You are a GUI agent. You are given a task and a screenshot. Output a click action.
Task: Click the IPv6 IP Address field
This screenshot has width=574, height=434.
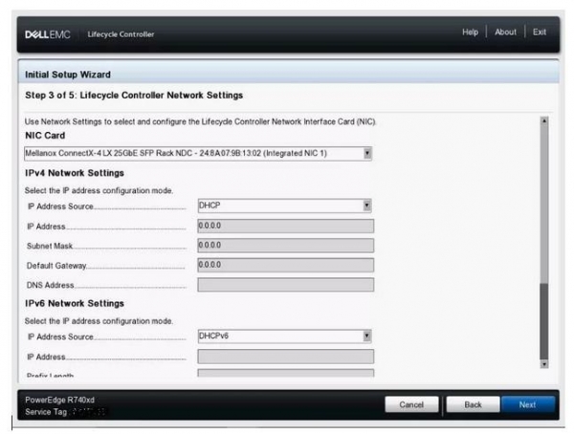click(x=285, y=356)
